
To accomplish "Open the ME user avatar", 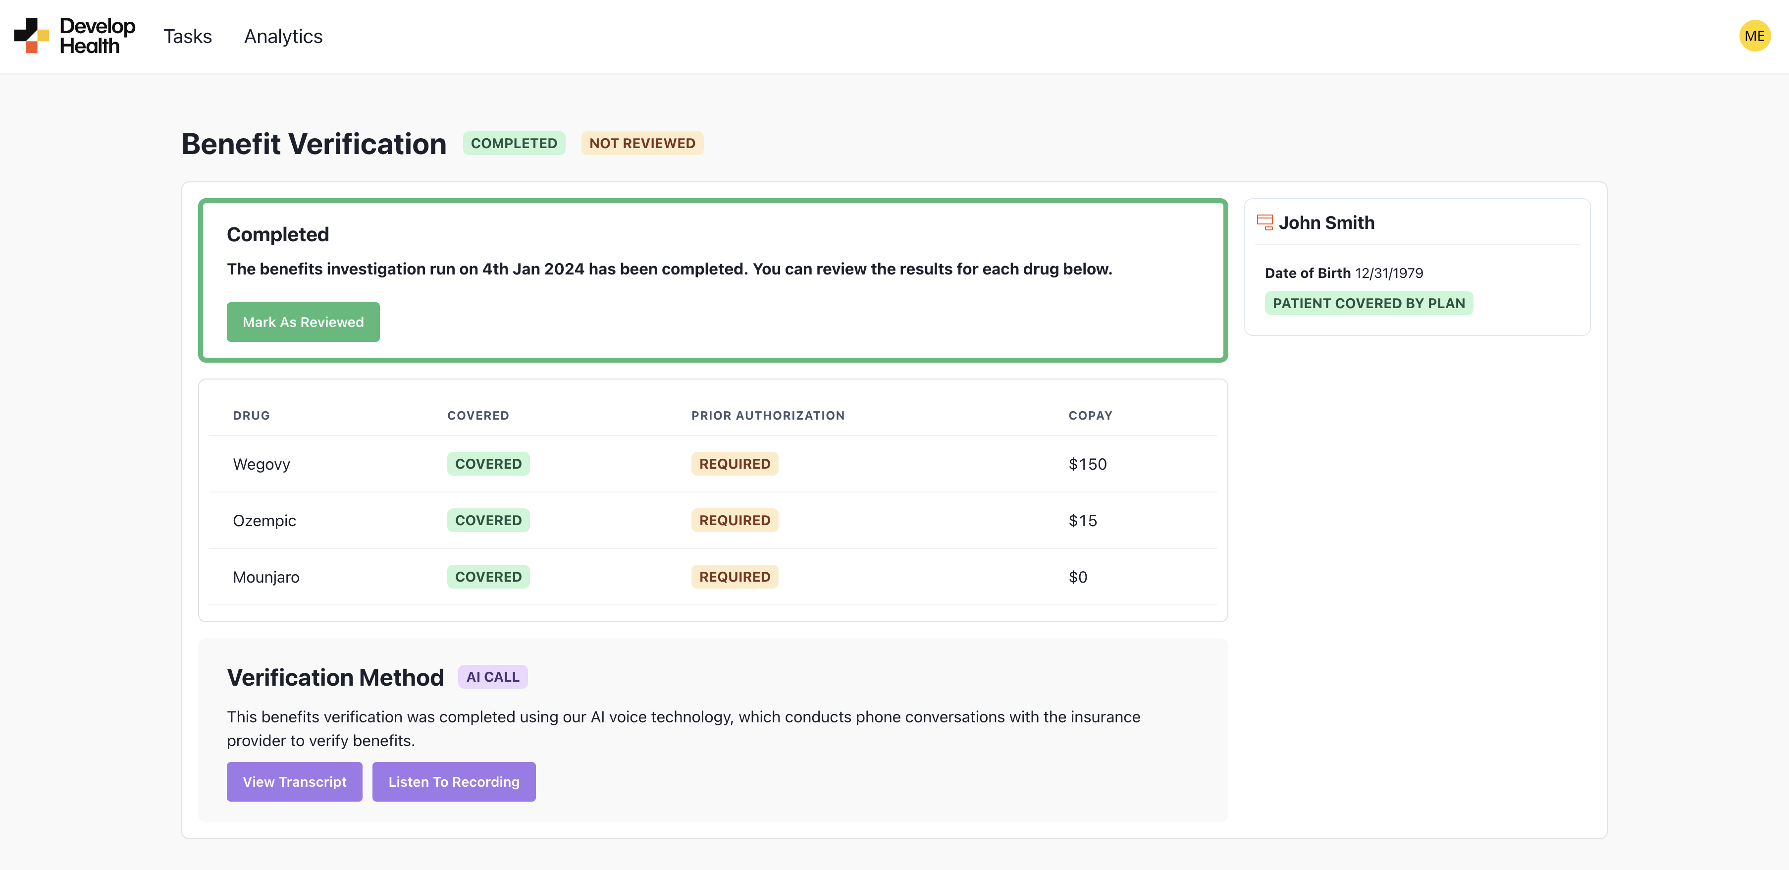I will pyautogui.click(x=1754, y=36).
